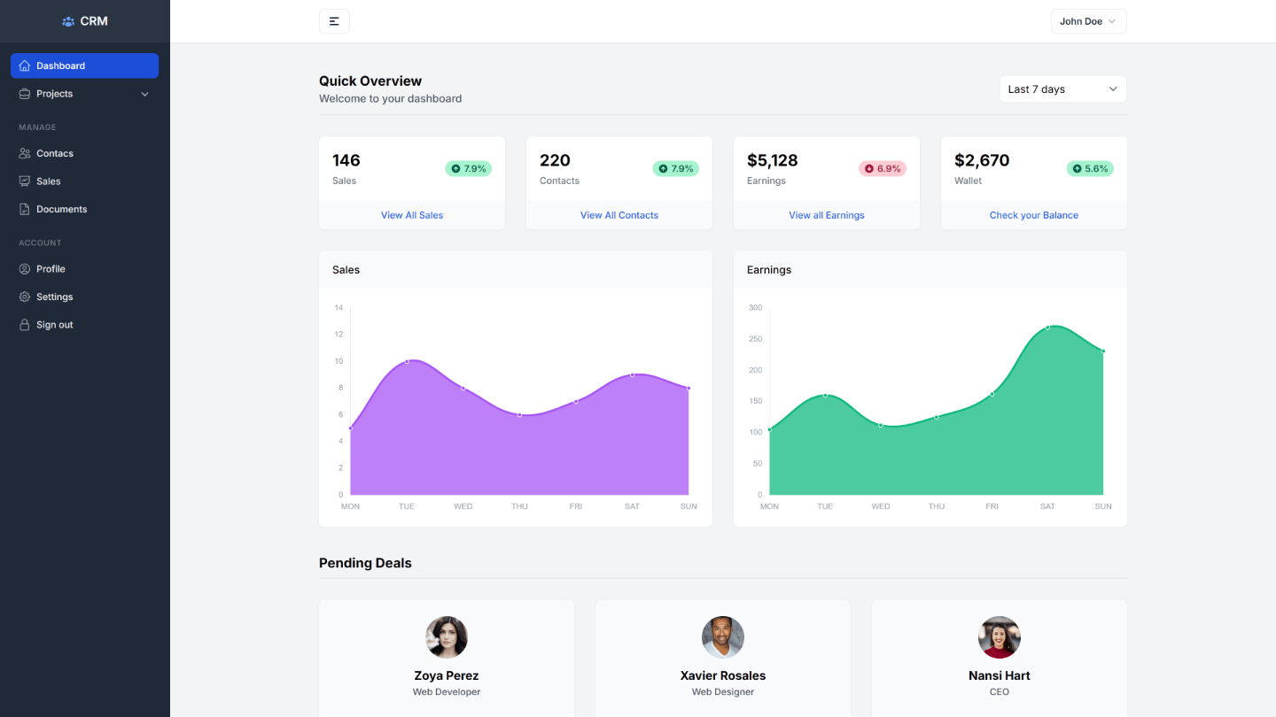
Task: Click the Sign out lock icon
Action: 26,324
